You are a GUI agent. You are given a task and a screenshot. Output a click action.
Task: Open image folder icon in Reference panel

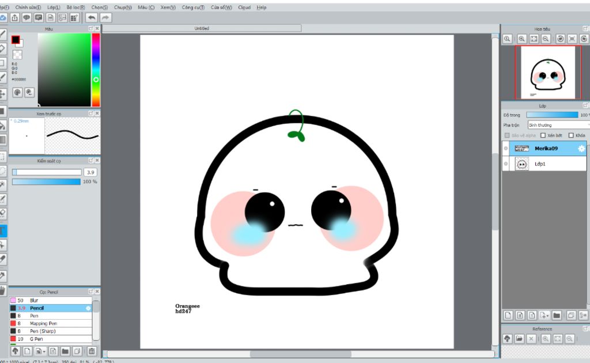[519, 339]
